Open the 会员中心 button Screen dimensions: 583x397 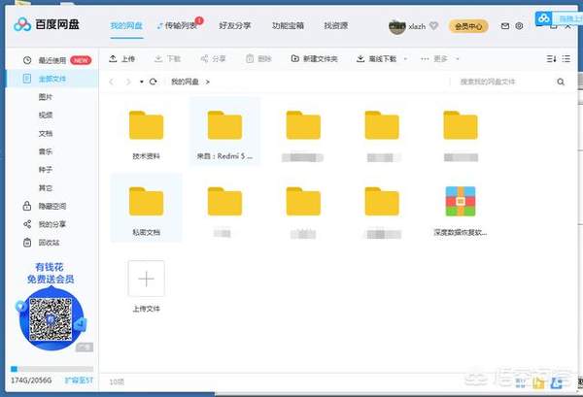point(468,26)
